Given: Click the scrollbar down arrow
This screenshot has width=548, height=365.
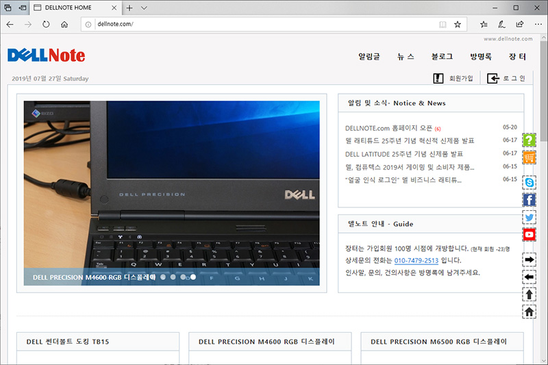Looking at the screenshot, I should (544, 361).
